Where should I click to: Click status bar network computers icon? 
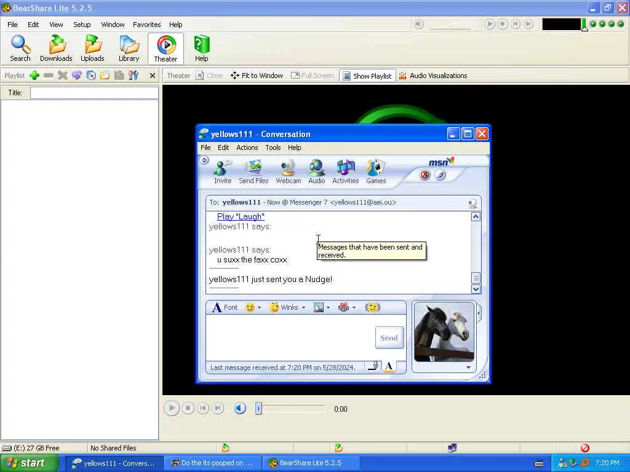[452, 447]
